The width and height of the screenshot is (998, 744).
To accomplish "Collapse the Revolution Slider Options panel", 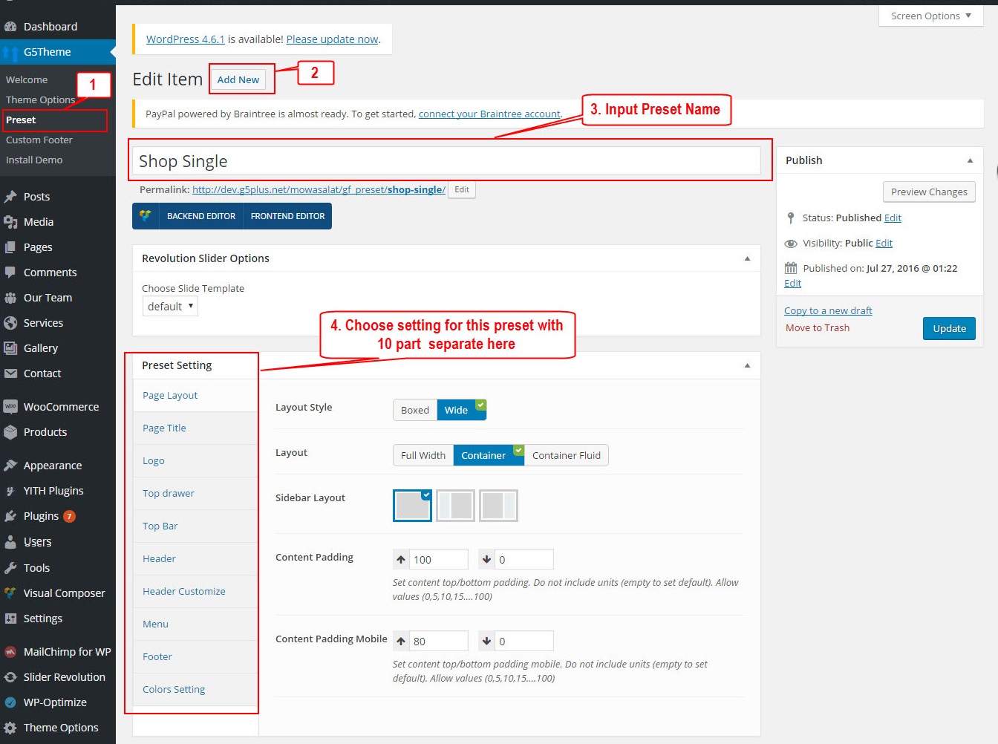I will coord(747,258).
